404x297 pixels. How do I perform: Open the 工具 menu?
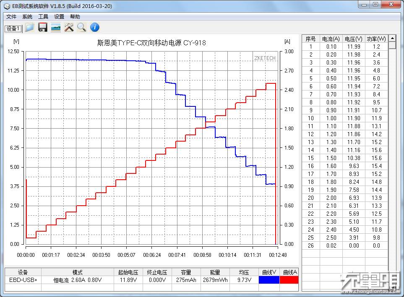tap(43, 17)
